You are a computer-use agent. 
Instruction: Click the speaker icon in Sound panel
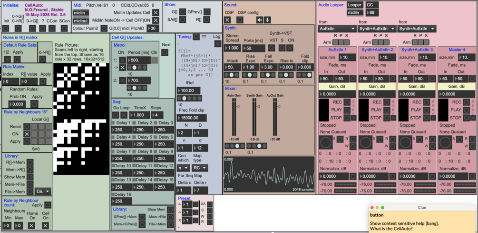[x=260, y=20]
